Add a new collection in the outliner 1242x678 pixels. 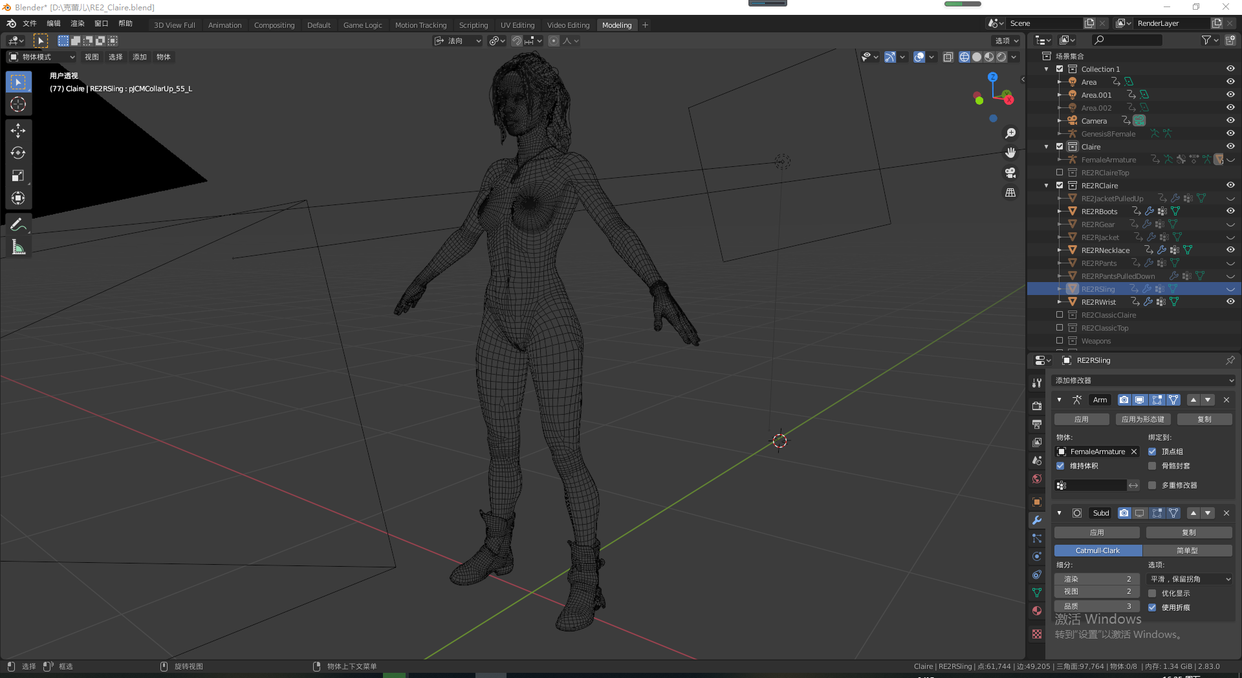tap(1230, 40)
